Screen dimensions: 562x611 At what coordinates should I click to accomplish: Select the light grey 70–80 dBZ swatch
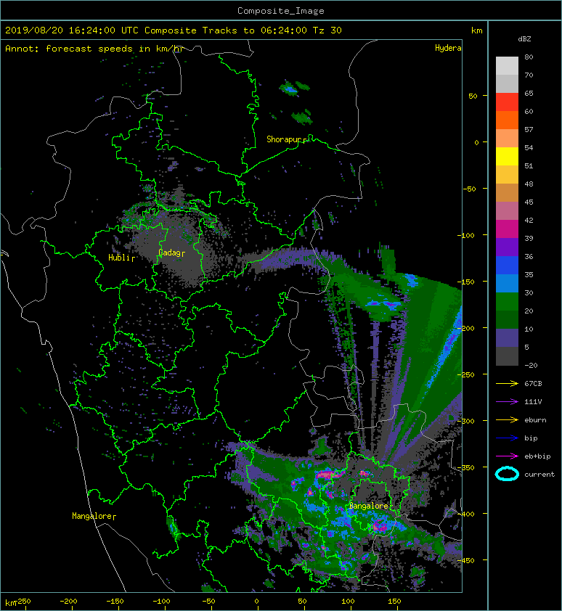click(x=507, y=66)
